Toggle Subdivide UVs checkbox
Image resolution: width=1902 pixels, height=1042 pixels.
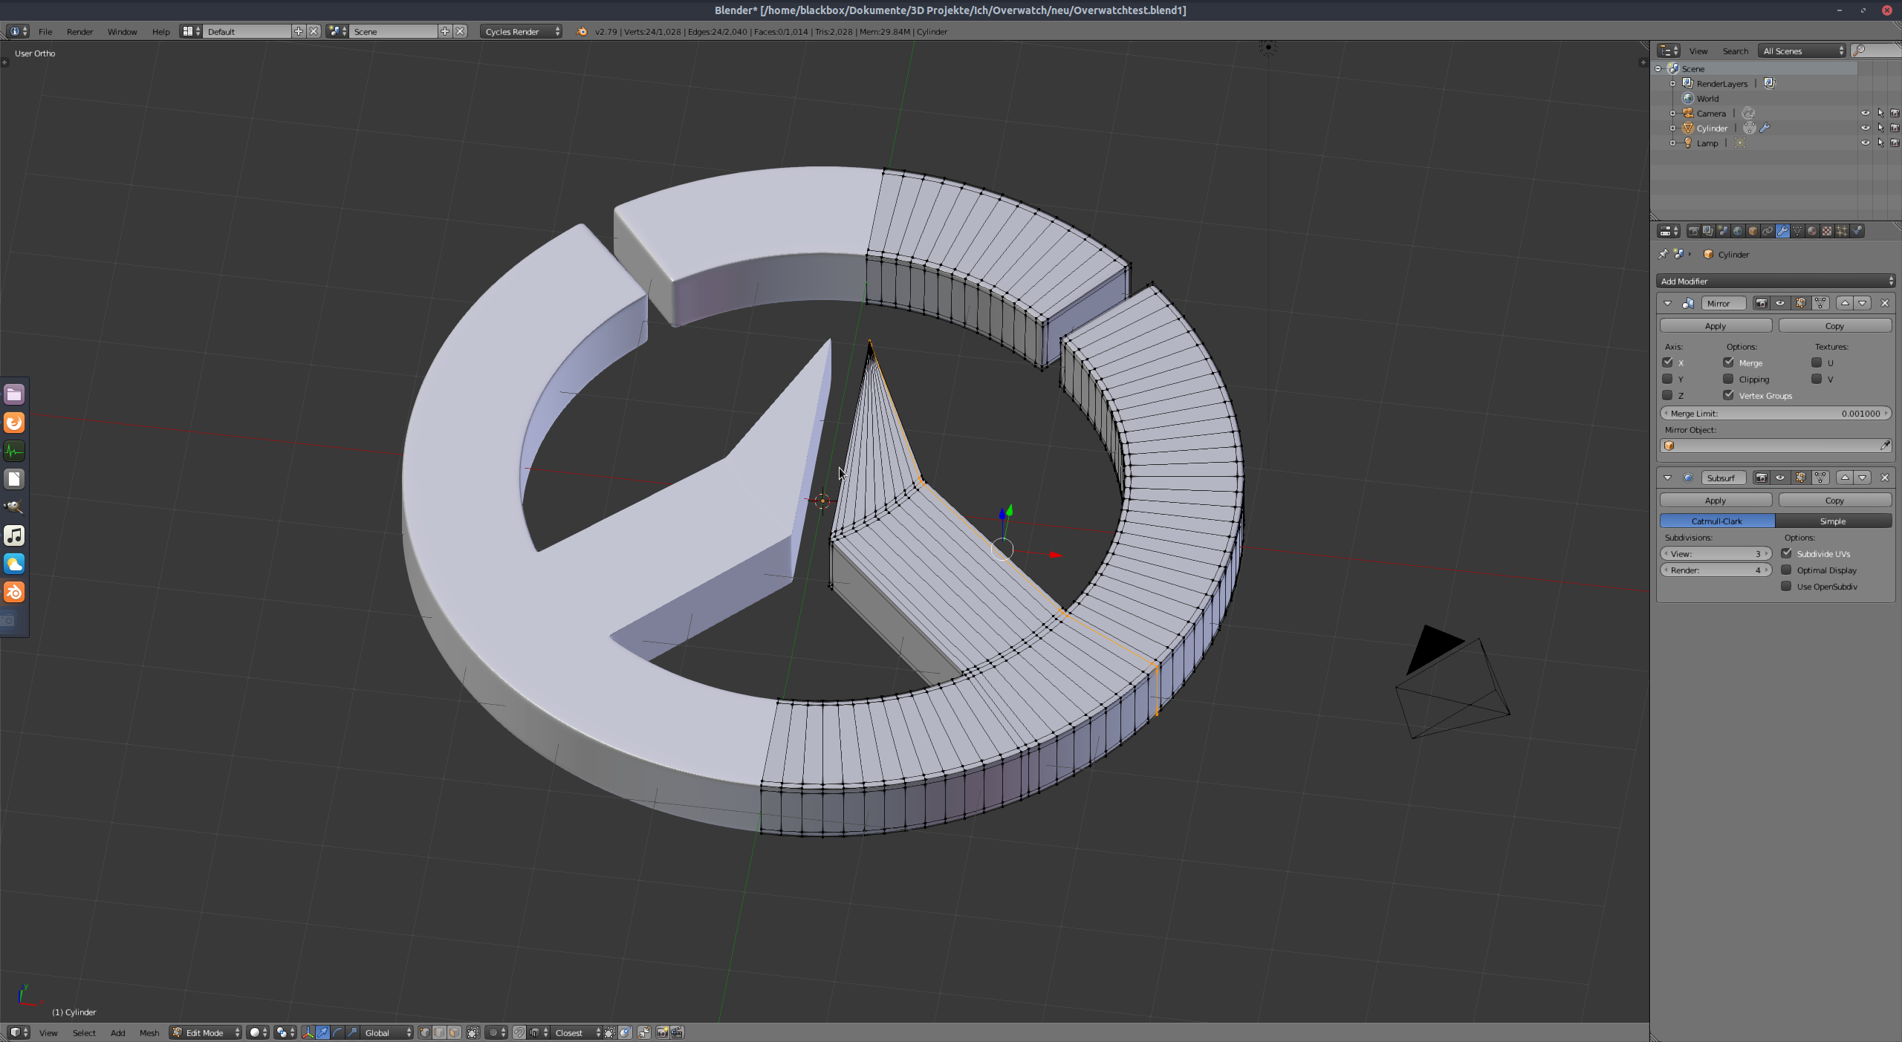(1786, 553)
